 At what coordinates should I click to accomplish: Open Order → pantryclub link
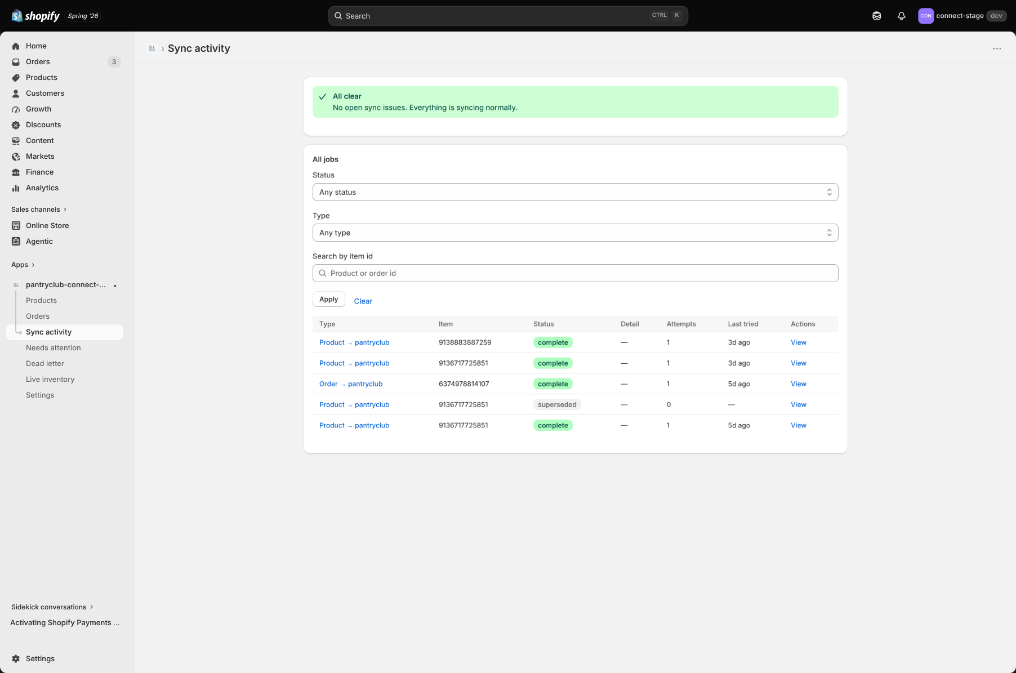(x=351, y=384)
